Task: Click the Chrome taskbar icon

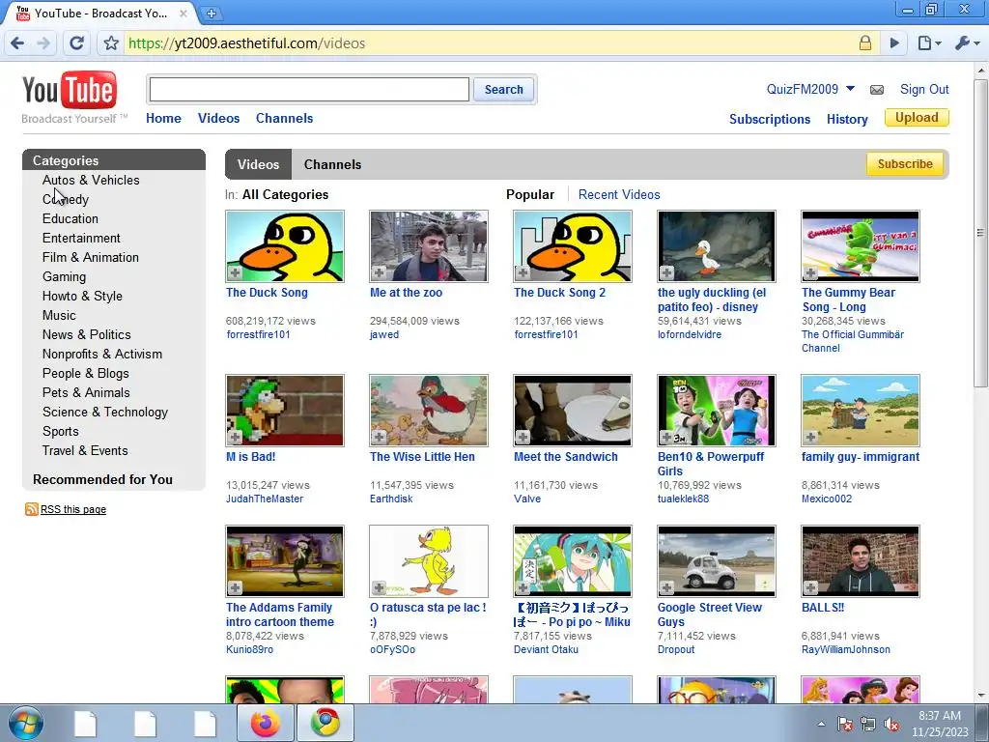Action: (x=325, y=723)
